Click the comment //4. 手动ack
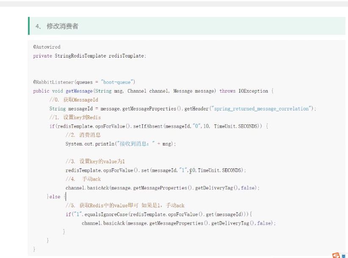This screenshot has height=258, width=348. click(83, 179)
